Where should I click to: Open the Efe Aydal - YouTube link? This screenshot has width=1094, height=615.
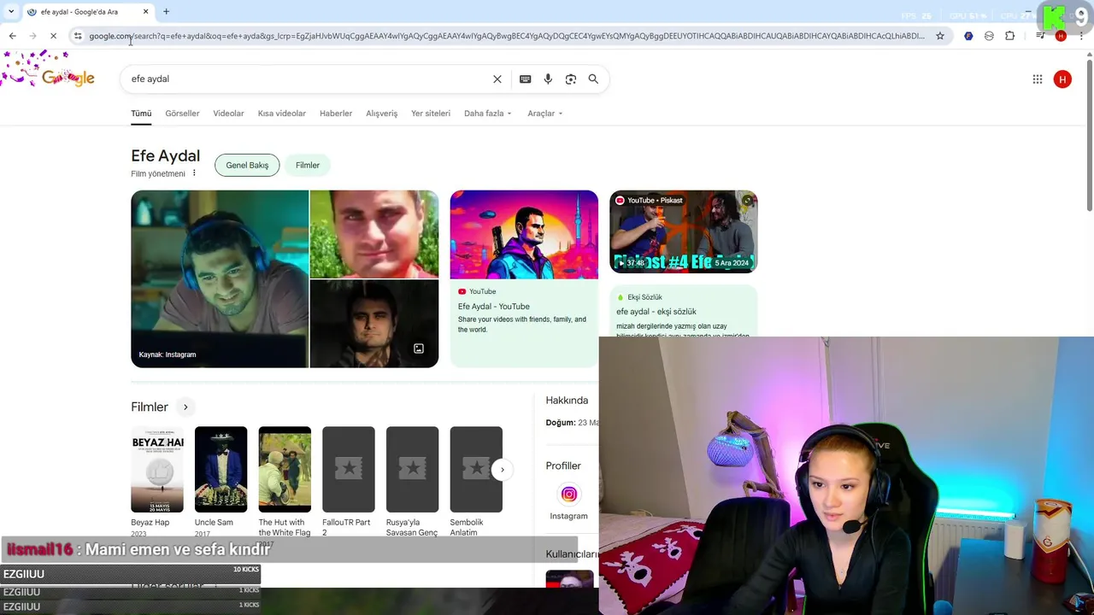click(x=494, y=307)
